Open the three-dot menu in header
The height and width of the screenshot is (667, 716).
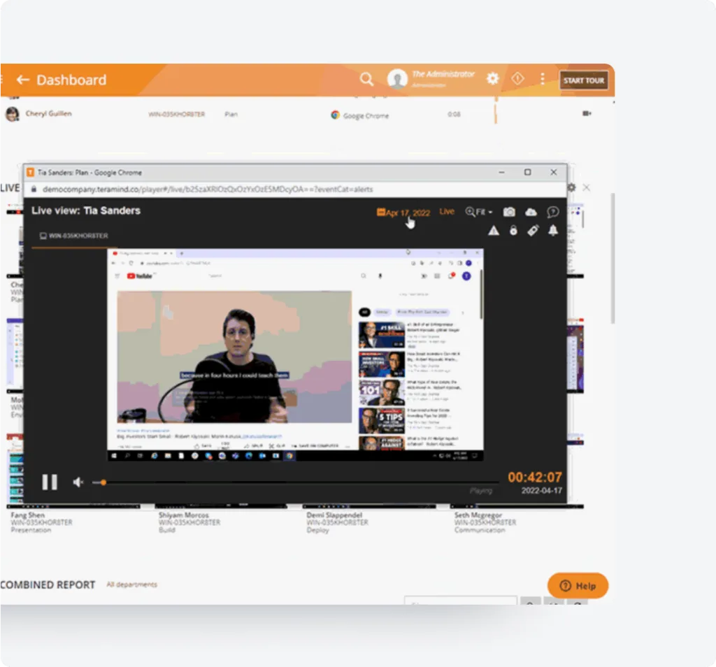point(543,78)
